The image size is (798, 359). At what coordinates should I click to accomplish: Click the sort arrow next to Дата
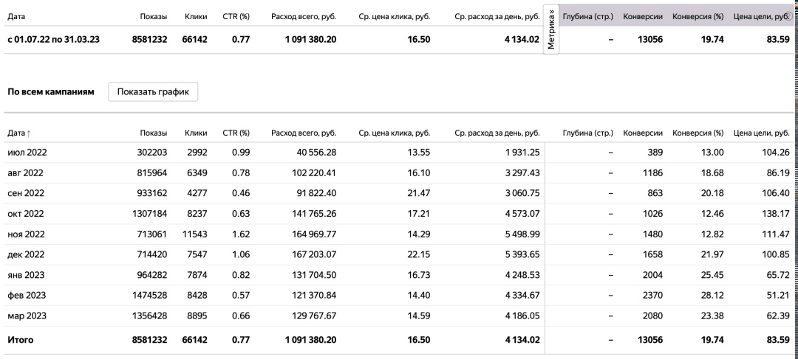[28, 133]
